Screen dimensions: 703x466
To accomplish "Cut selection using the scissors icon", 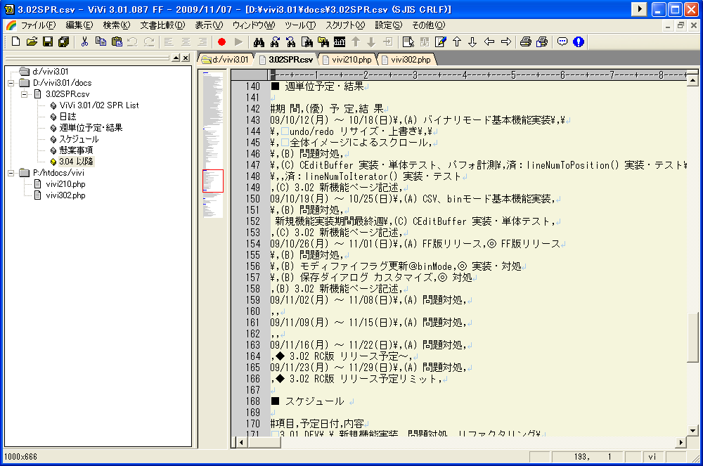I will (x=84, y=42).
